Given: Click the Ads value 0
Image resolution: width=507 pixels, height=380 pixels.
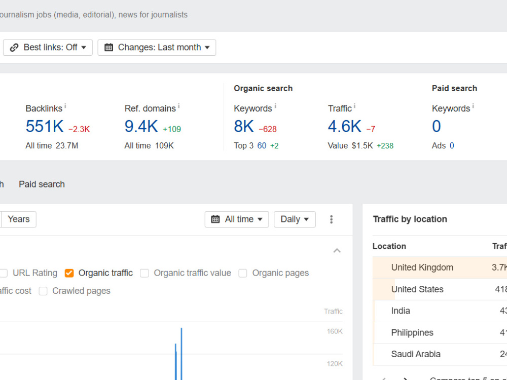Looking at the screenshot, I should click(x=452, y=146).
